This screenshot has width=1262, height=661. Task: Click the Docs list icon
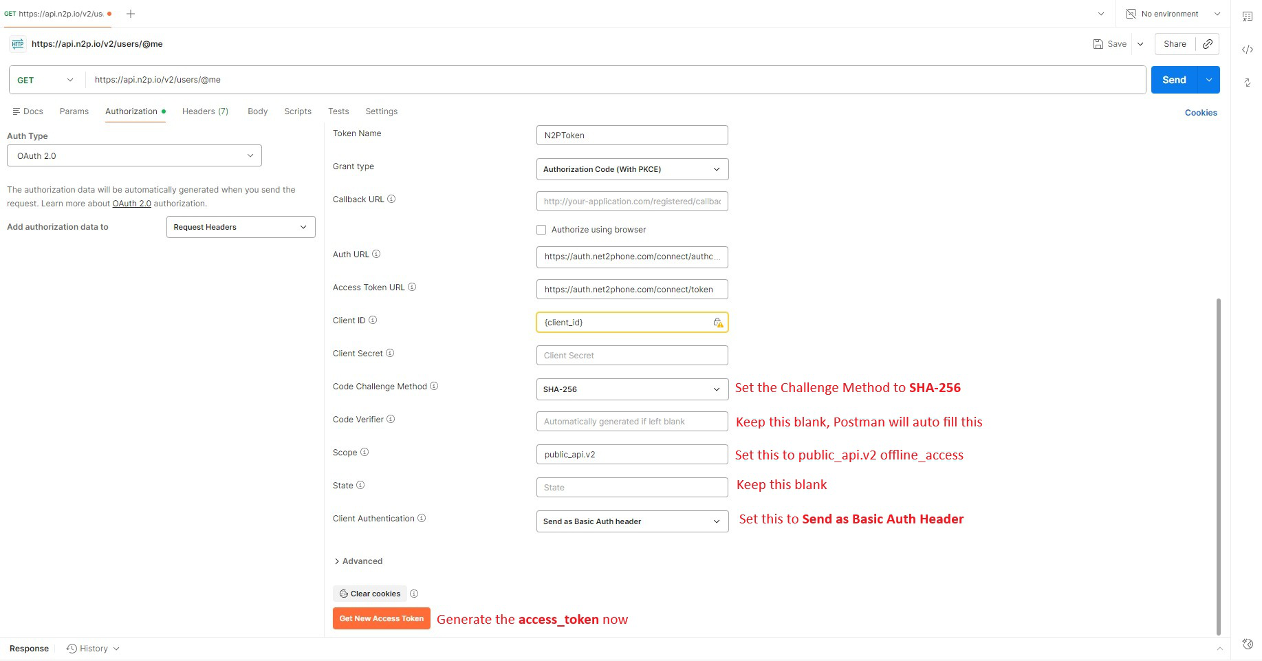click(16, 111)
